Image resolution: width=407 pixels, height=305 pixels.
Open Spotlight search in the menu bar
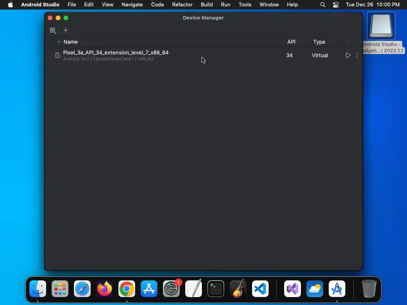tap(323, 5)
